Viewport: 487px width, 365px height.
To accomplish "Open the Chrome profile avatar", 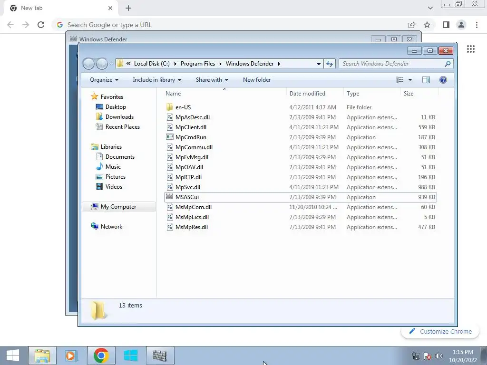I will [461, 25].
